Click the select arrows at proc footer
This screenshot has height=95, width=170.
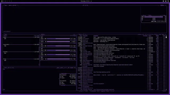tap(81, 91)
